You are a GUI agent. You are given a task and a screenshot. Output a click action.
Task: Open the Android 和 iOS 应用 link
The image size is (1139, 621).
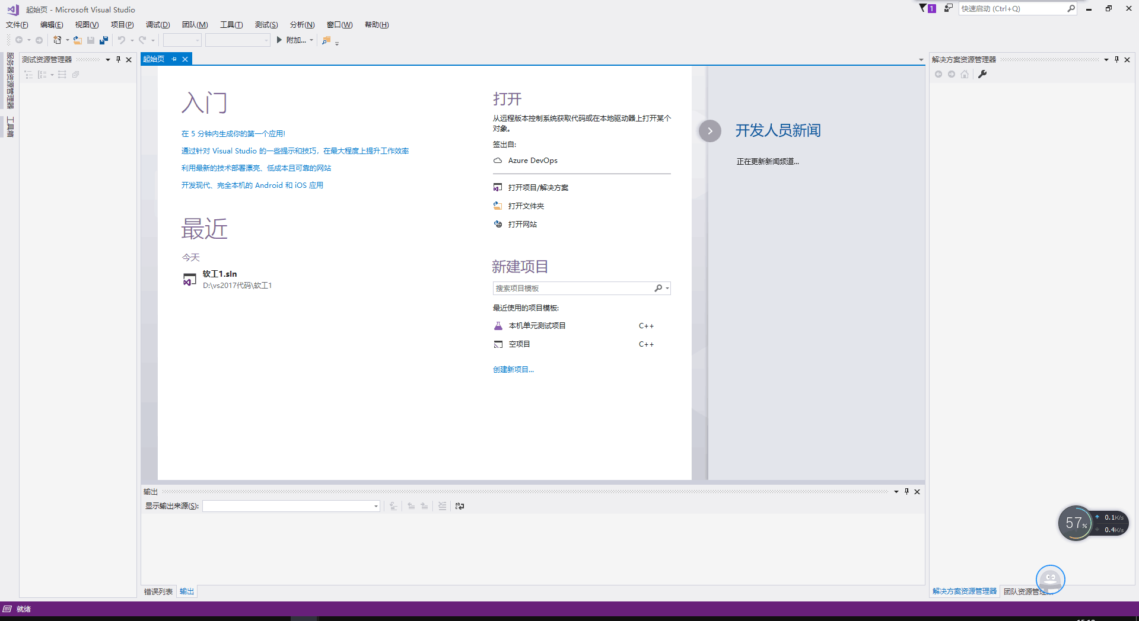[252, 185]
